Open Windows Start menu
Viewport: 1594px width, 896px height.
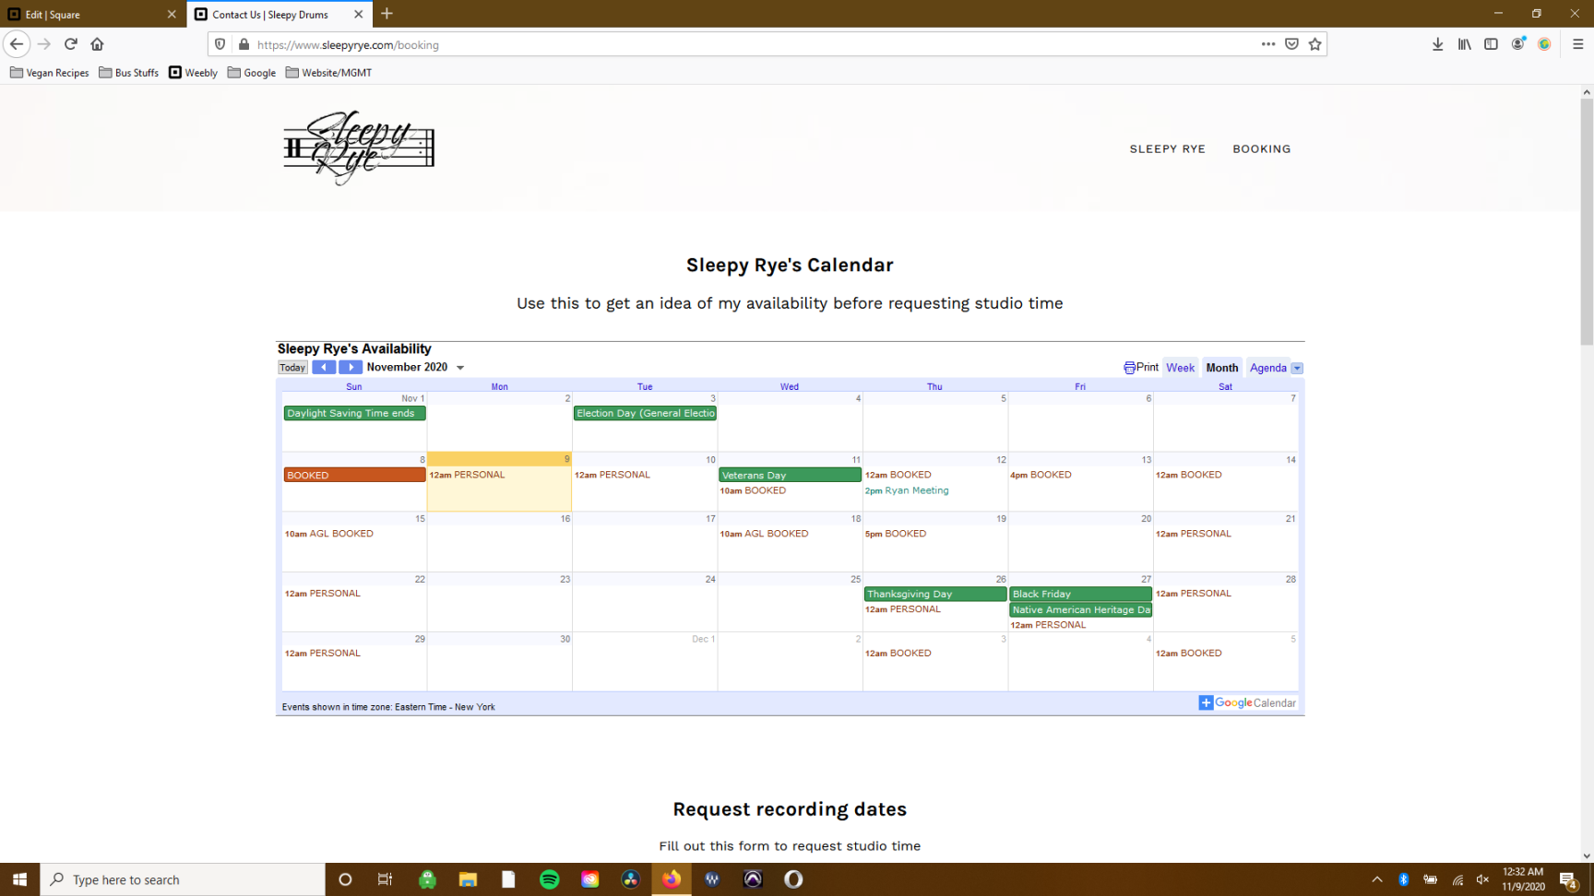coord(19,879)
